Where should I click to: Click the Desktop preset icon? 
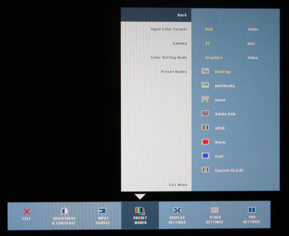(205, 71)
